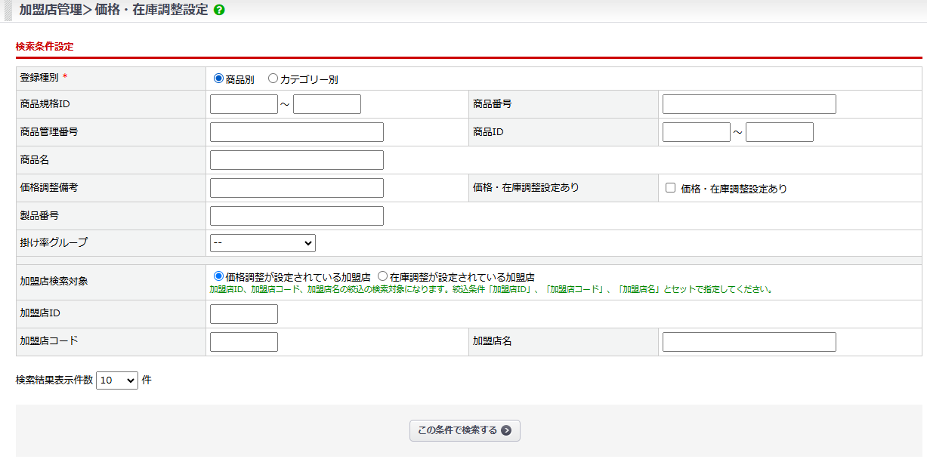Focus the 加盟店コード input box

(243, 342)
